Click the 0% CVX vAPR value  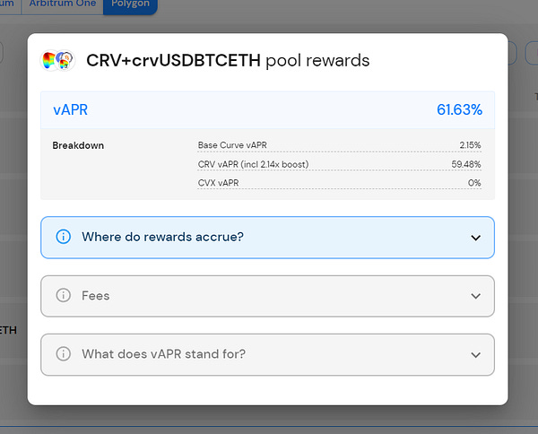pos(474,183)
